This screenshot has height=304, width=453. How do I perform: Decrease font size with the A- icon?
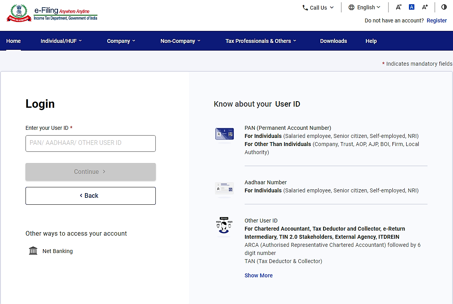click(x=399, y=7)
